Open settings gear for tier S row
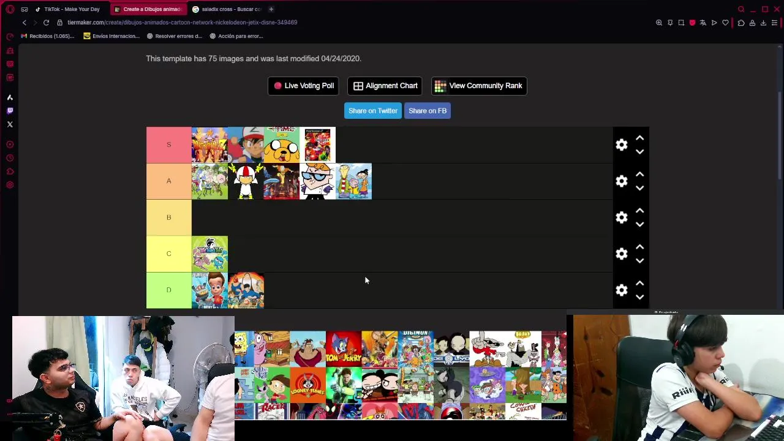This screenshot has height=441, width=784. point(622,145)
